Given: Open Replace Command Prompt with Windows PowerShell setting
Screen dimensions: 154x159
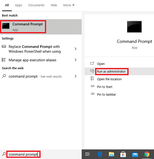Looking at the screenshot, I should 41,49.
